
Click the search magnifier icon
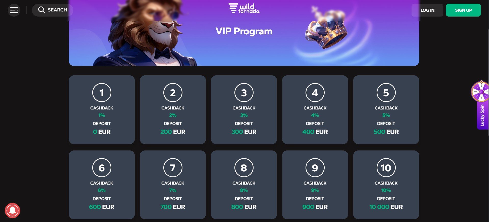pyautogui.click(x=41, y=10)
